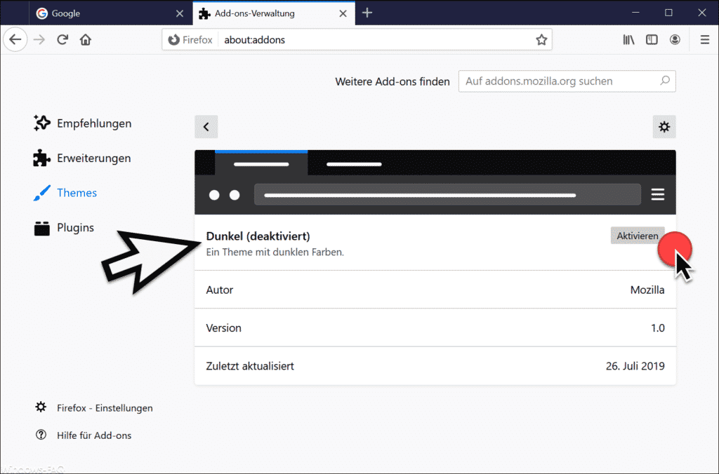Switch to the Google tab
Screen dimensions: 719x474
[110, 13]
